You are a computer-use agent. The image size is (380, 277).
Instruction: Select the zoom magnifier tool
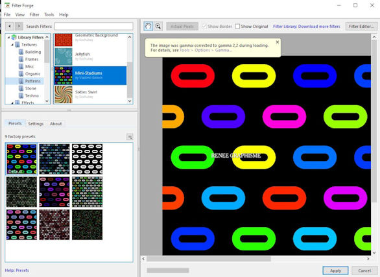coord(158,26)
